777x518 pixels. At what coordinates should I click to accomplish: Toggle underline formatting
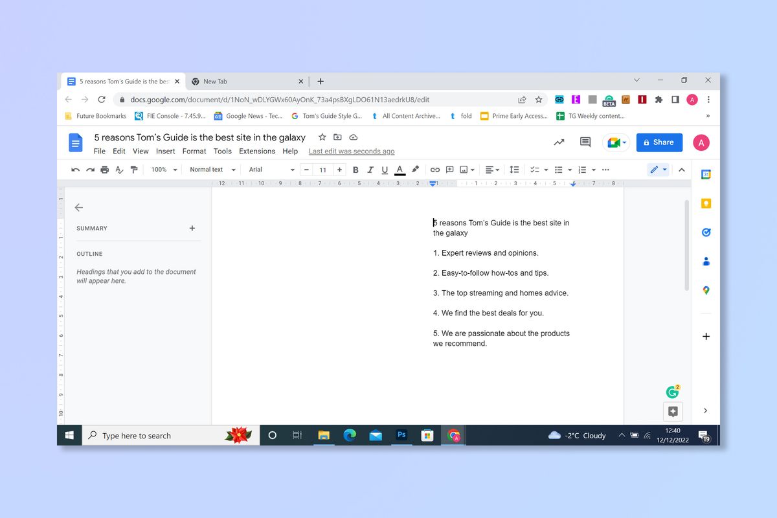pos(384,169)
